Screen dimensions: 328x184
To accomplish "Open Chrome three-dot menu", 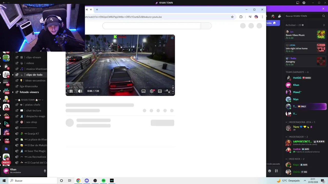I will 262,17.
